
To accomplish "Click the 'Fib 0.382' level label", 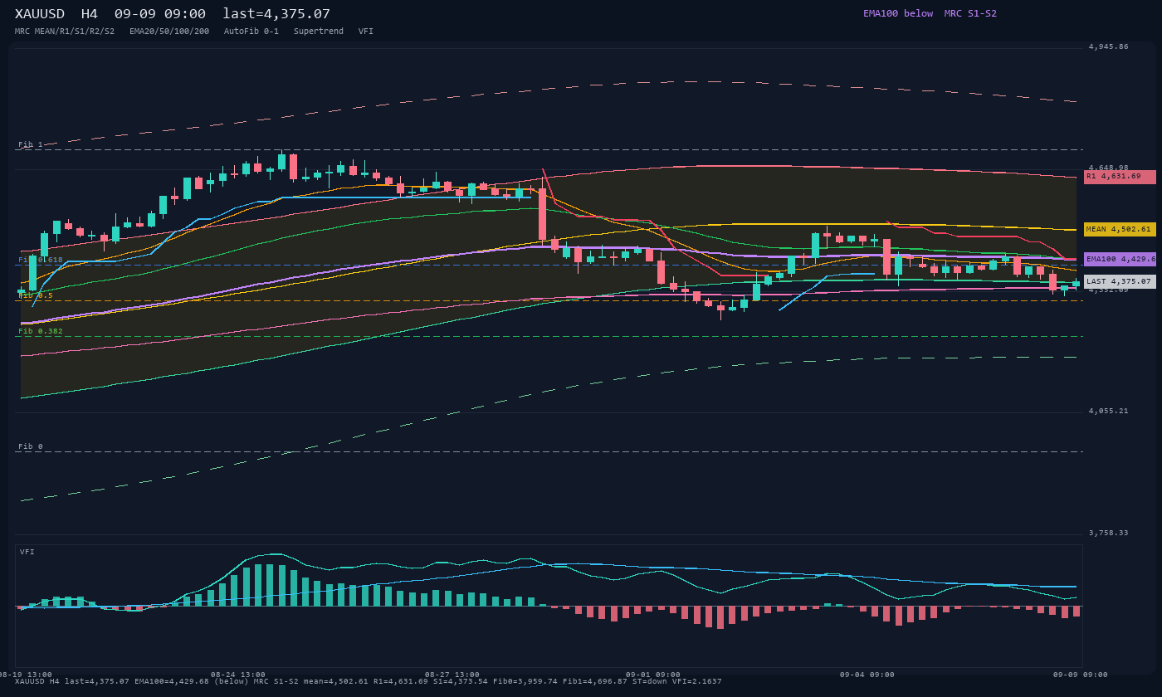I will click(x=41, y=331).
